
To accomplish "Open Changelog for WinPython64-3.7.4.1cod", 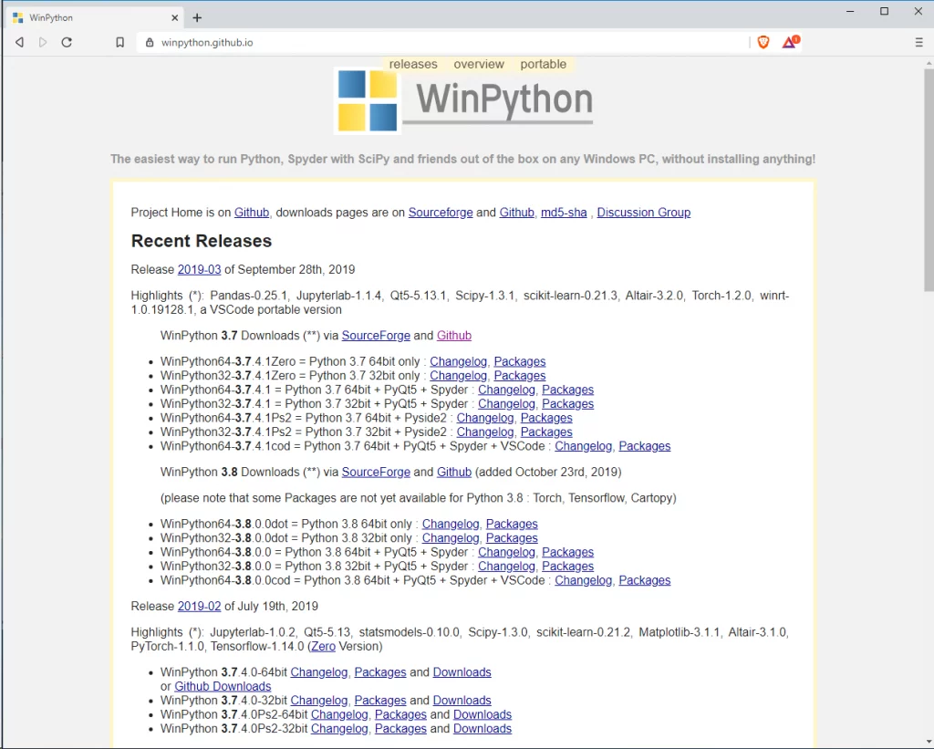I will tap(583, 446).
